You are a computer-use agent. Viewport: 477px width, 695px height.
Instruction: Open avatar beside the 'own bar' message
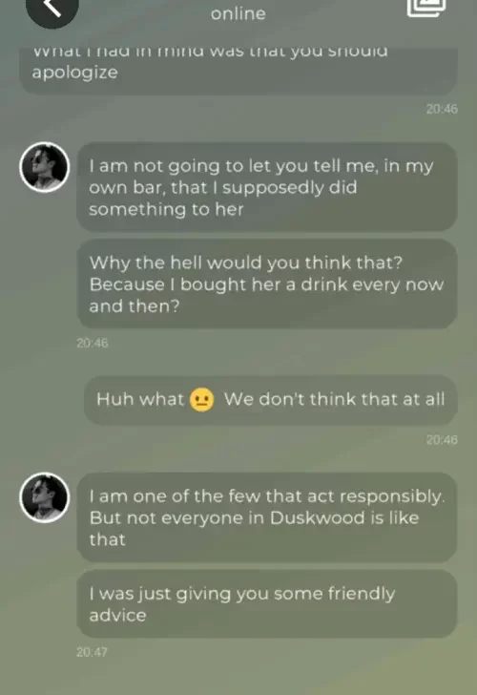pos(45,167)
